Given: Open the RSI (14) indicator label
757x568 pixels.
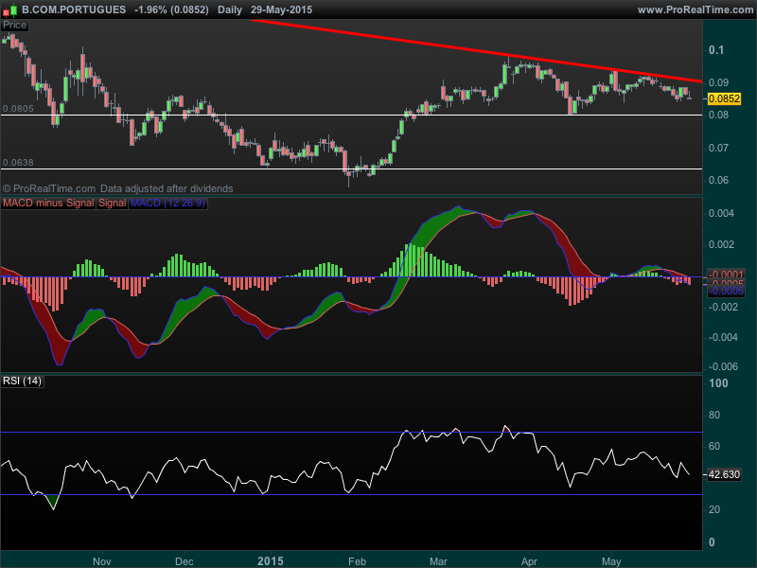Looking at the screenshot, I should [x=24, y=381].
